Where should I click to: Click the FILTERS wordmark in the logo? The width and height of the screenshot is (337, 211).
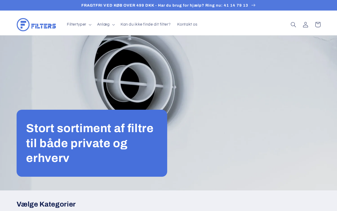coord(43,26)
